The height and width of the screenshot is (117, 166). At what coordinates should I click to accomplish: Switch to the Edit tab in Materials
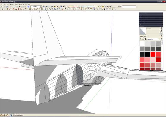(145, 37)
